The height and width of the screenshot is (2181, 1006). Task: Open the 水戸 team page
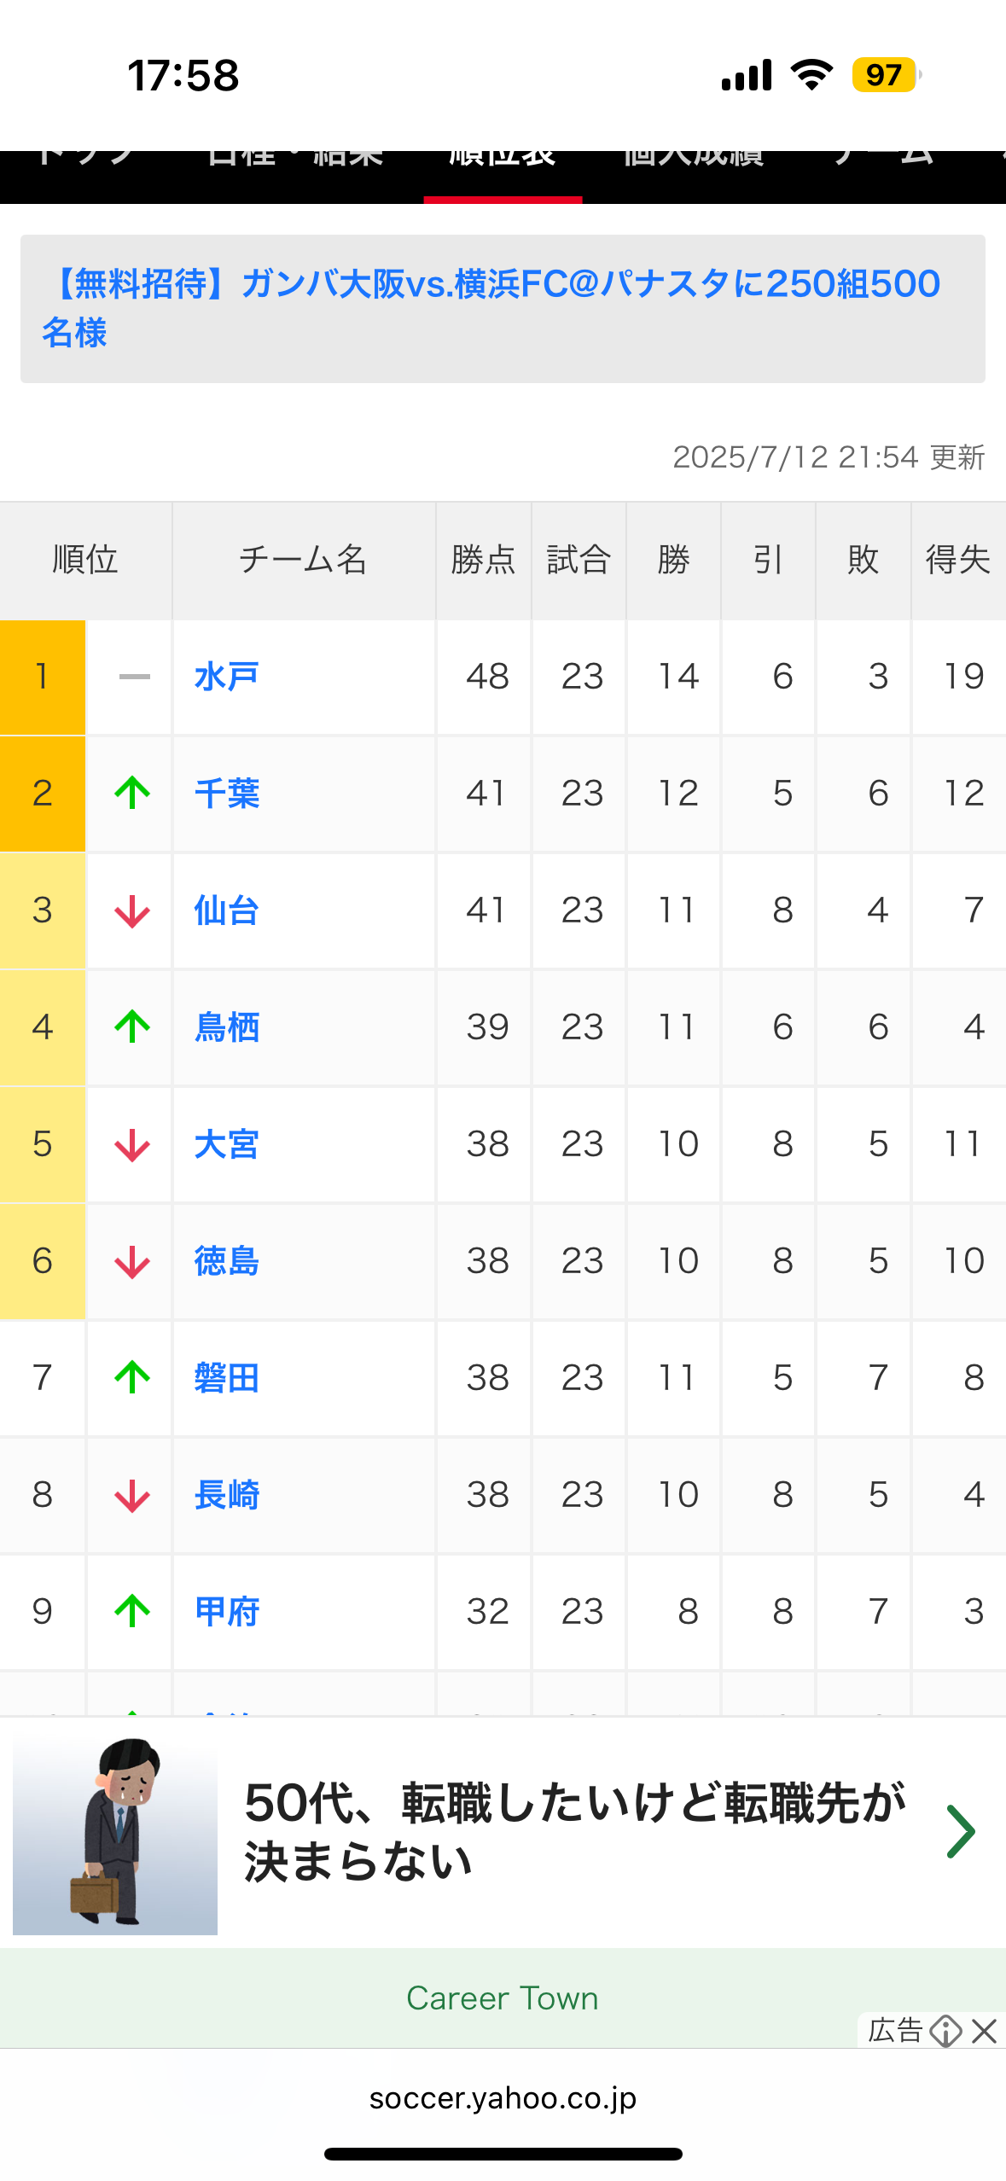[226, 677]
